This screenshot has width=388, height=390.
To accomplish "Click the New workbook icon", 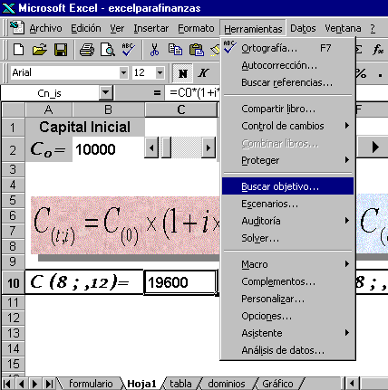I will (18, 50).
